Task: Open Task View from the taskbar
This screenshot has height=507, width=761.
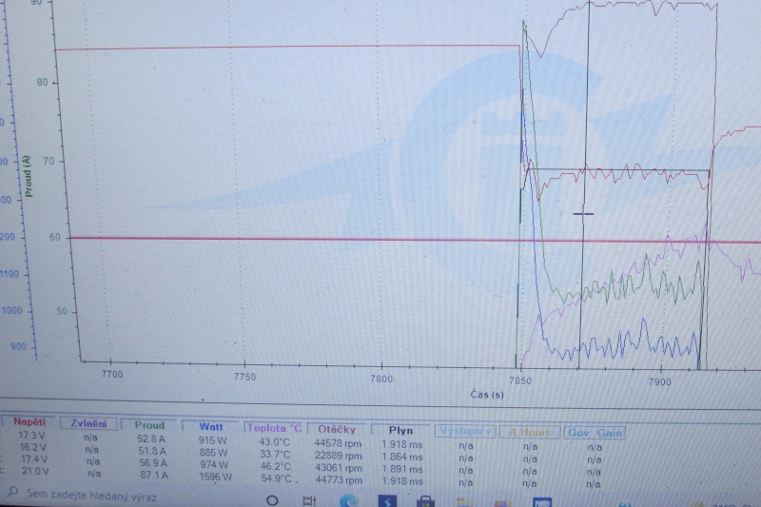Action: coord(308,500)
